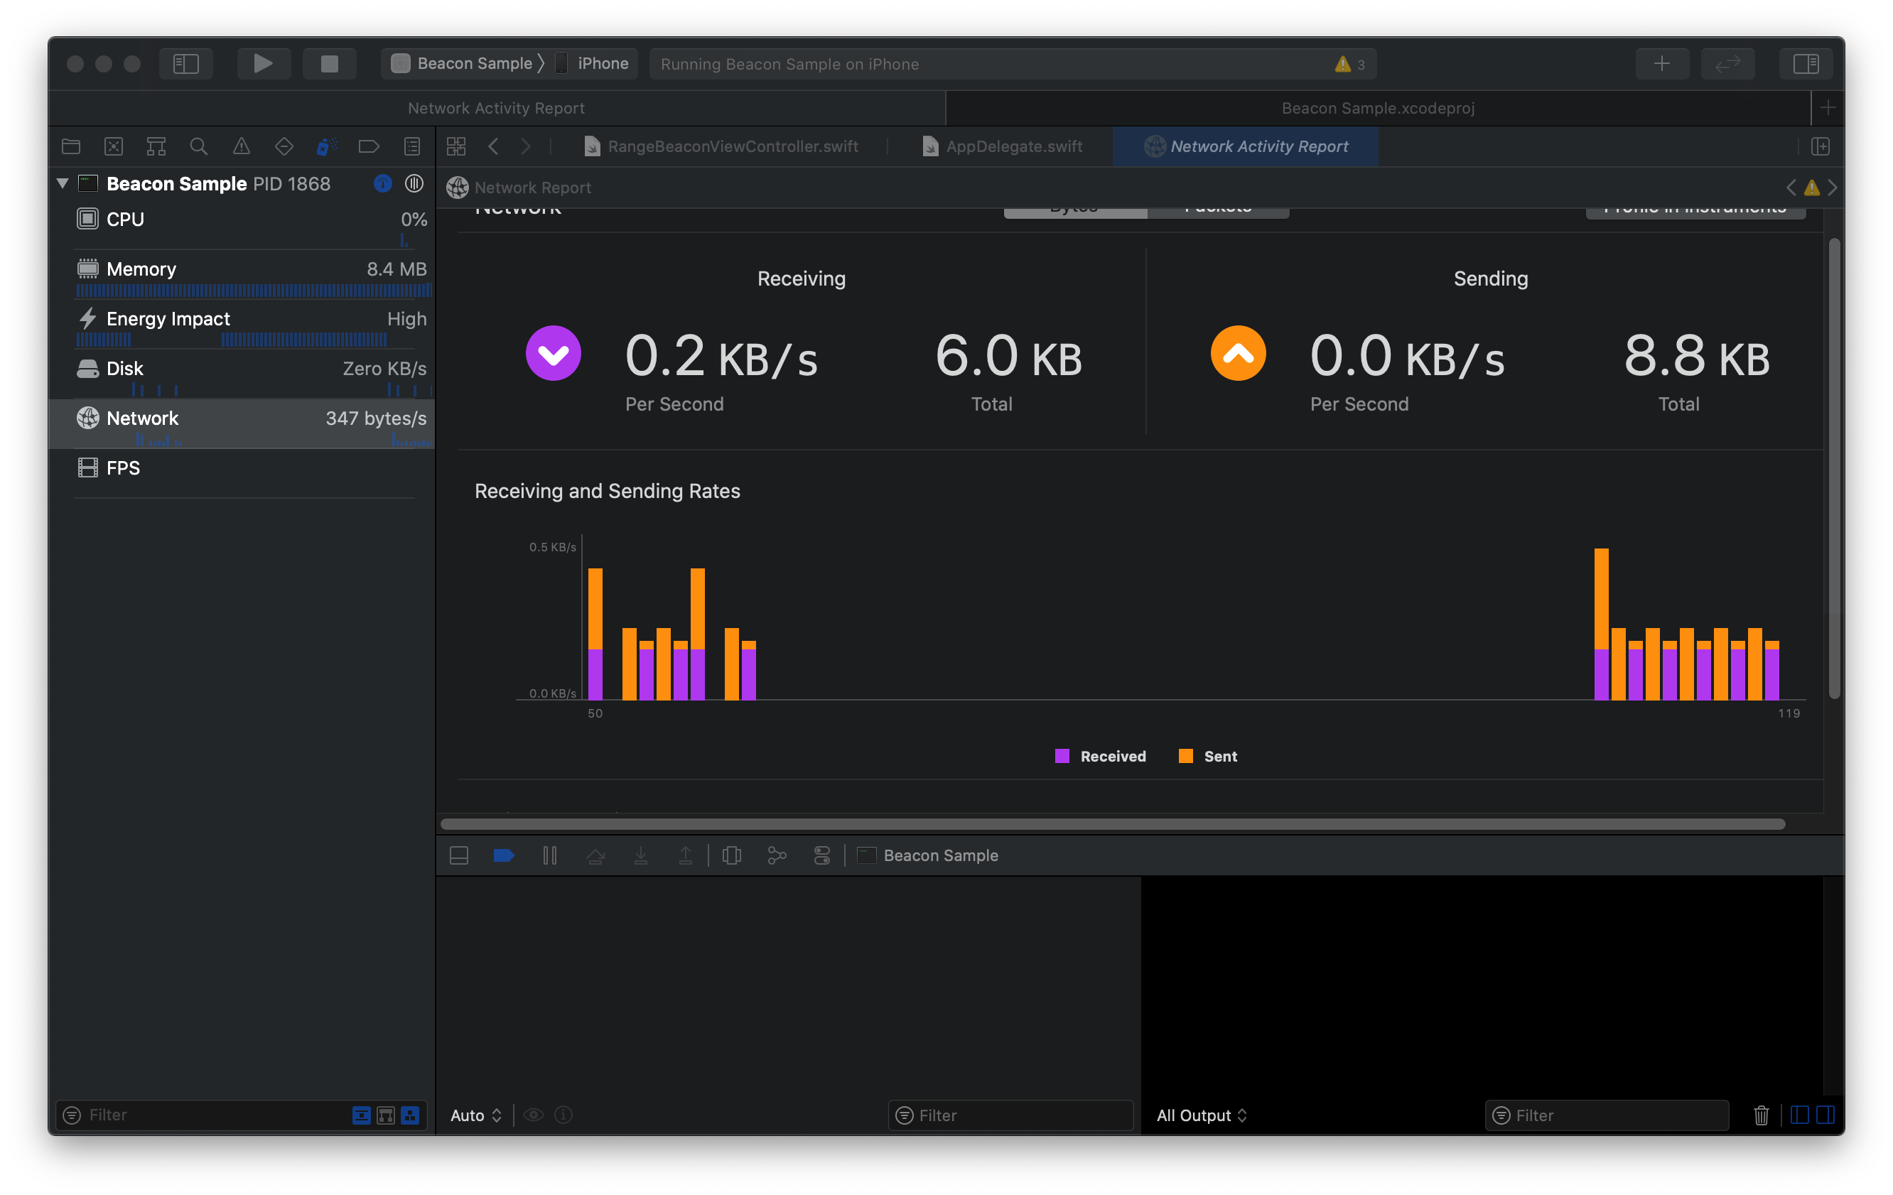Click the Stop button in toolbar
This screenshot has height=1195, width=1893.
pos(330,63)
